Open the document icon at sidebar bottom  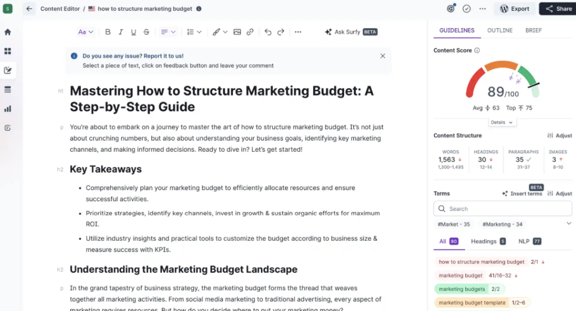tap(8, 128)
